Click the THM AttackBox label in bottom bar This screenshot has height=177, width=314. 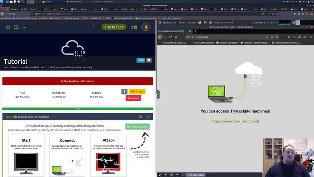tap(195, 175)
